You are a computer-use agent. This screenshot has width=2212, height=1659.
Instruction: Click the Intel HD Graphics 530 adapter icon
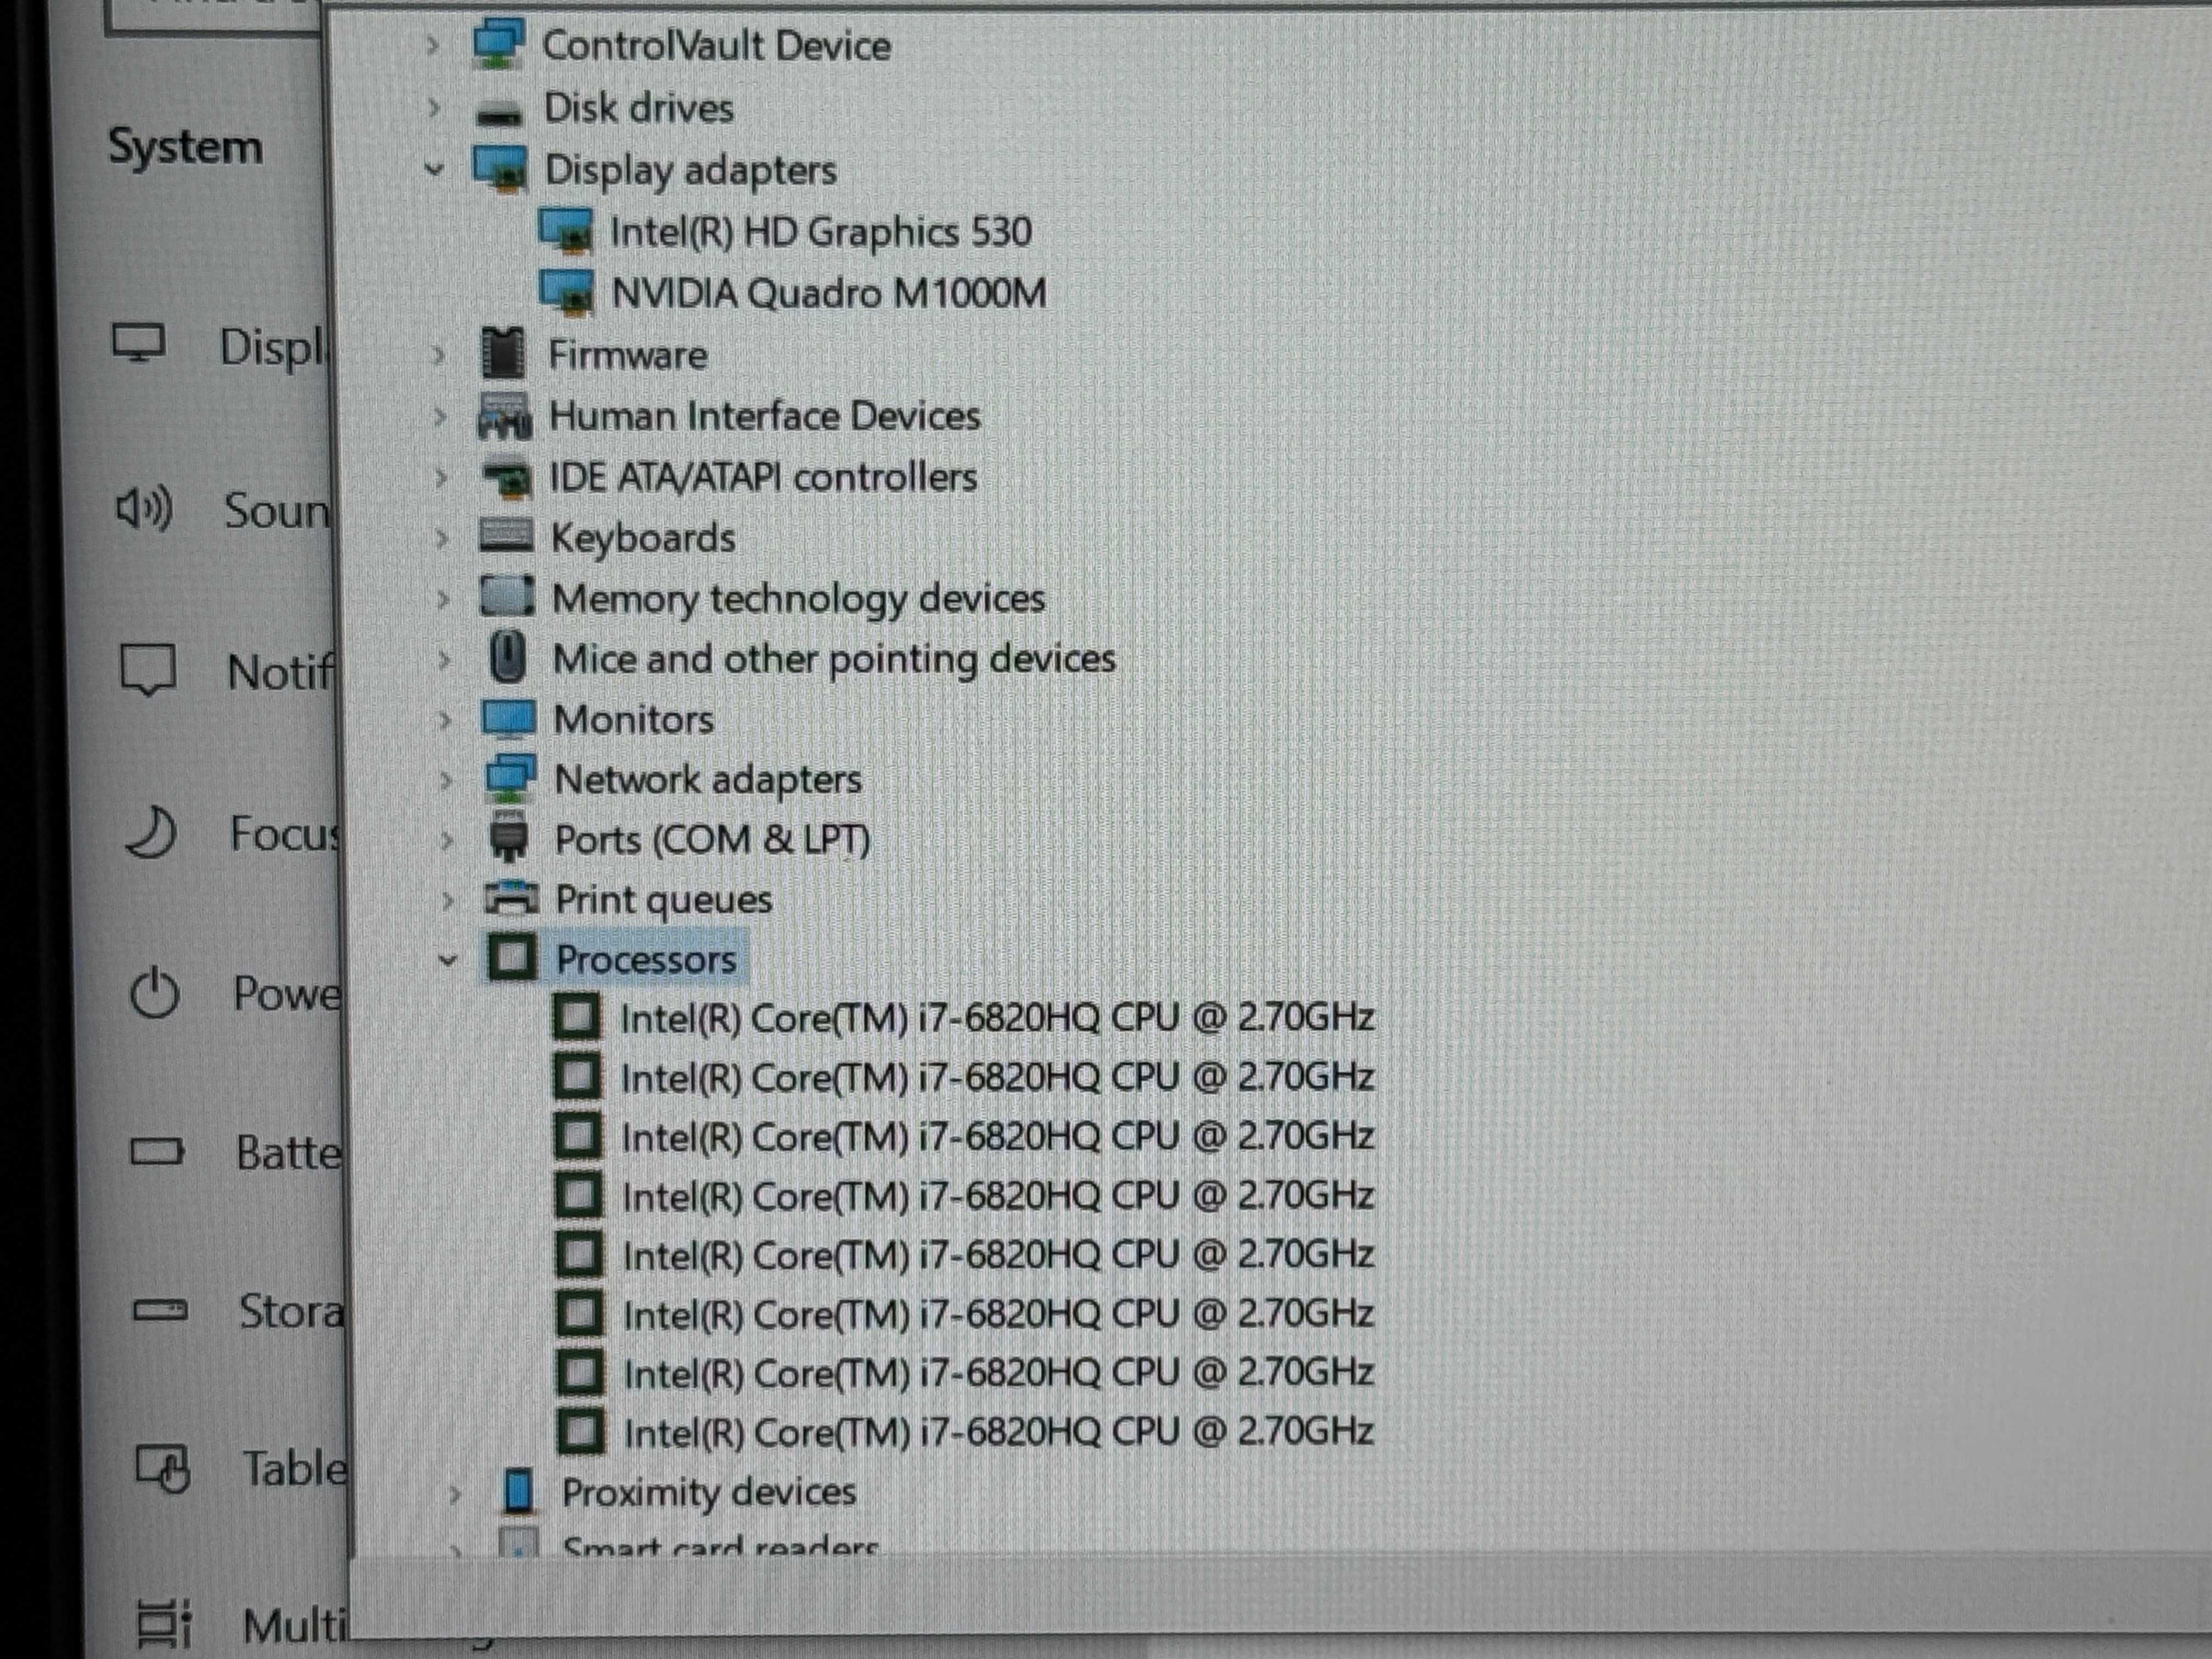click(566, 230)
